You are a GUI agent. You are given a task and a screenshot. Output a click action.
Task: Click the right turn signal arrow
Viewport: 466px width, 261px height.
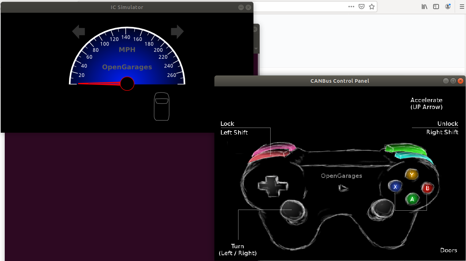(x=177, y=32)
